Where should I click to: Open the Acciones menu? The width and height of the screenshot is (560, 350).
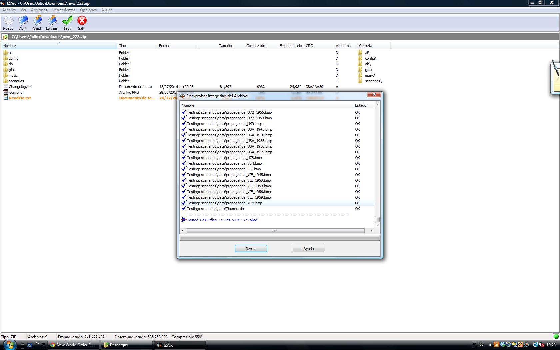tap(39, 10)
